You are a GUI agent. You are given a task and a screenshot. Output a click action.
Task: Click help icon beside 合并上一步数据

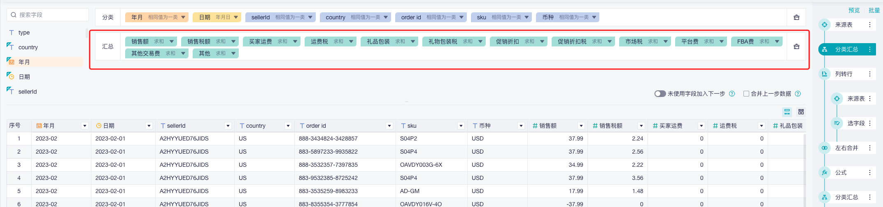coord(798,94)
